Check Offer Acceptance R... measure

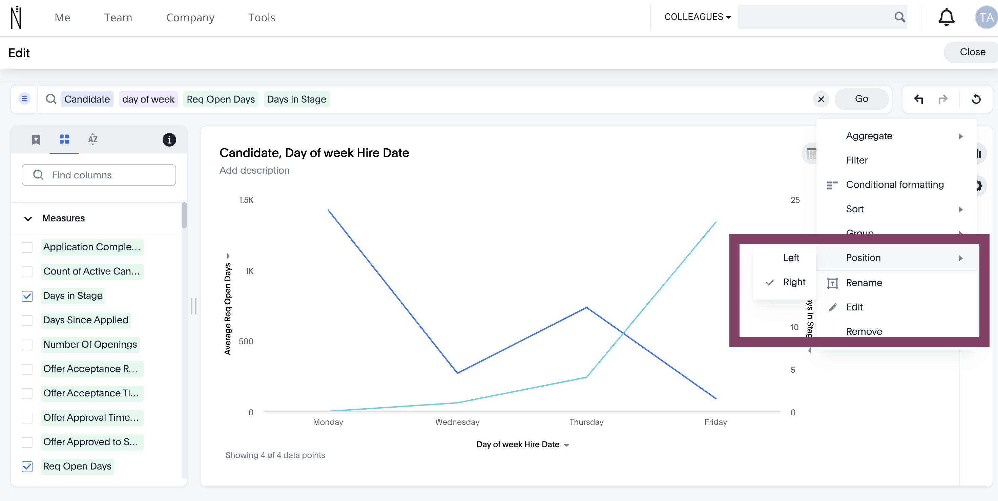(x=27, y=369)
